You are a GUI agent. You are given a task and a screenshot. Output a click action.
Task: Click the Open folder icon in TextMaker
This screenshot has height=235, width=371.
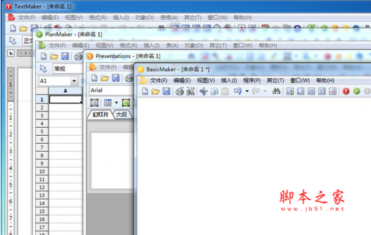[23, 28]
